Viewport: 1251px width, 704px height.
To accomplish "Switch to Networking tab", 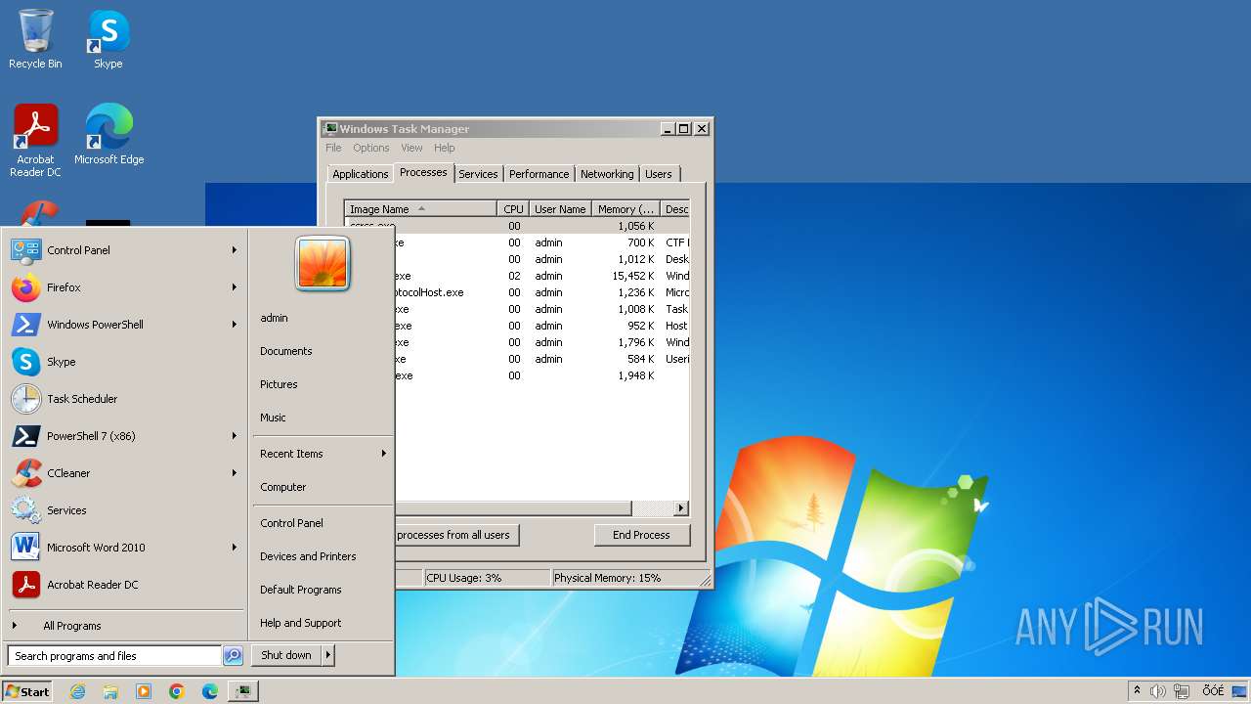I will pos(607,174).
